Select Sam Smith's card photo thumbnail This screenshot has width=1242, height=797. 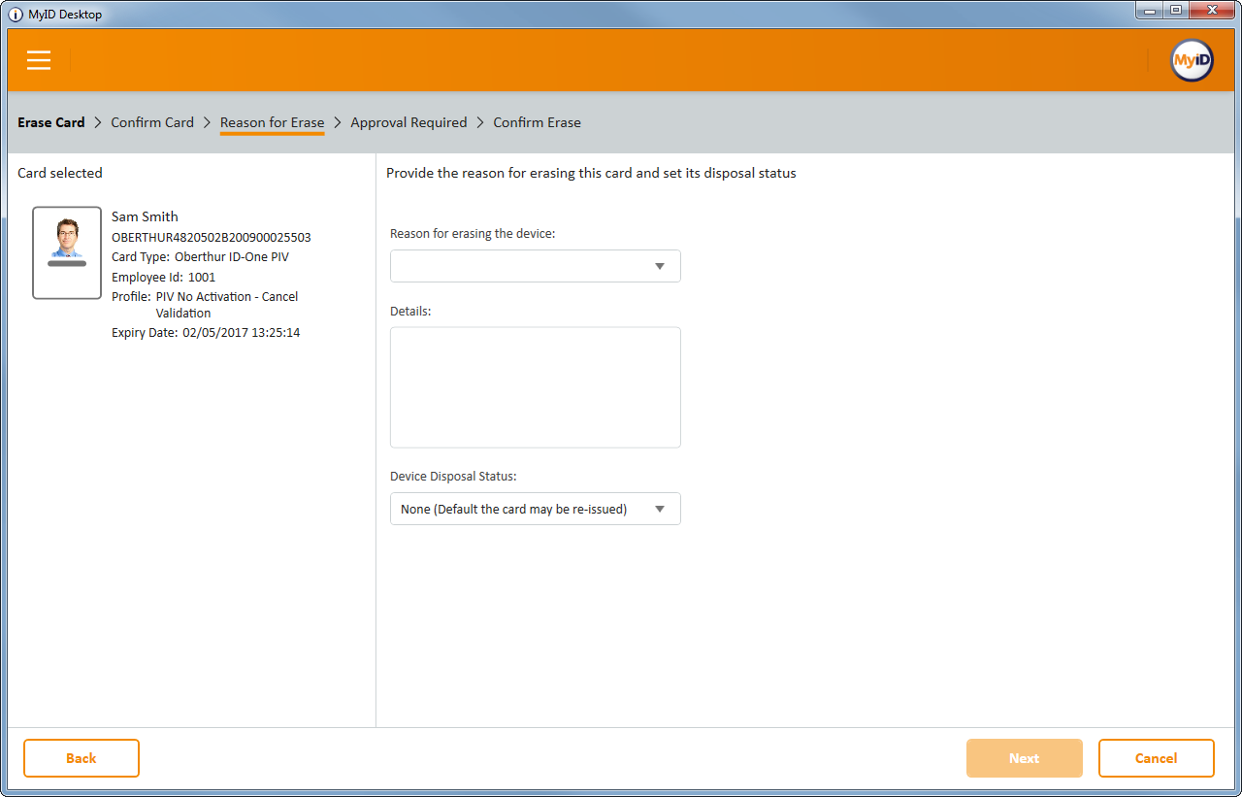[67, 252]
